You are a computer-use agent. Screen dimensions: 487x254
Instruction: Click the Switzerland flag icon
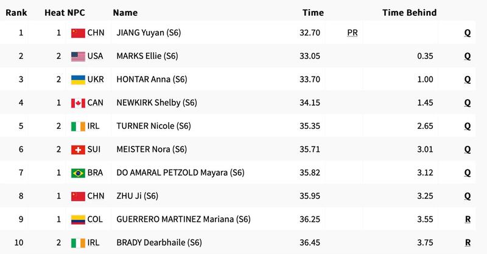coord(77,149)
